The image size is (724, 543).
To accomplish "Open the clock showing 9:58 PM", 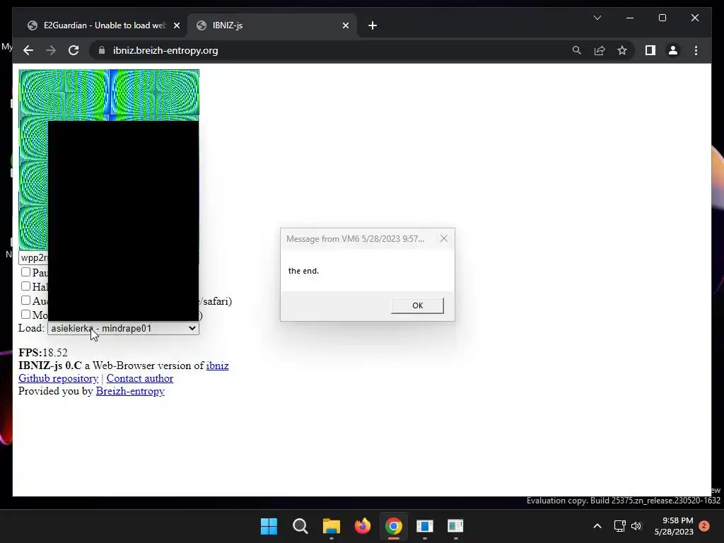I will click(x=674, y=526).
